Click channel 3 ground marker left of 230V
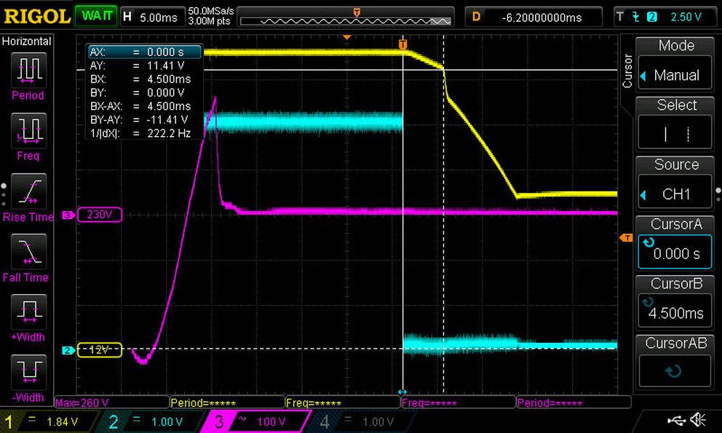 pos(68,215)
